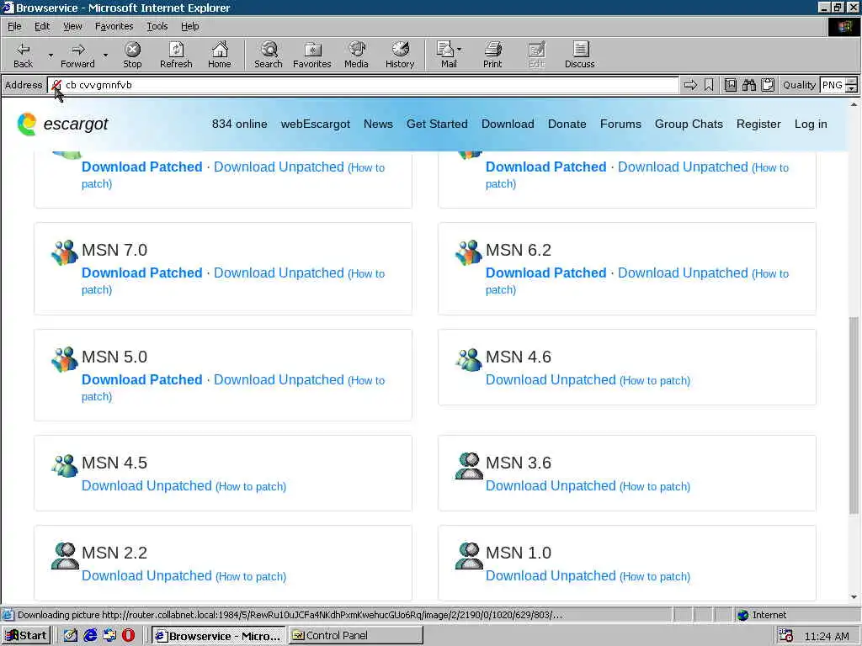The height and width of the screenshot is (646, 862).
Task: Open the Get Started nav link
Action: [x=437, y=124]
